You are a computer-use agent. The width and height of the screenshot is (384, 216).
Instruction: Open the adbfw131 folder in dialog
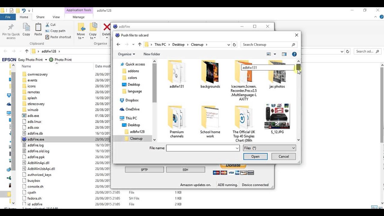point(176,74)
